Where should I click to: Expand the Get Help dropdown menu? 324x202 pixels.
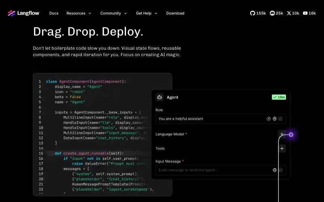tap(147, 13)
